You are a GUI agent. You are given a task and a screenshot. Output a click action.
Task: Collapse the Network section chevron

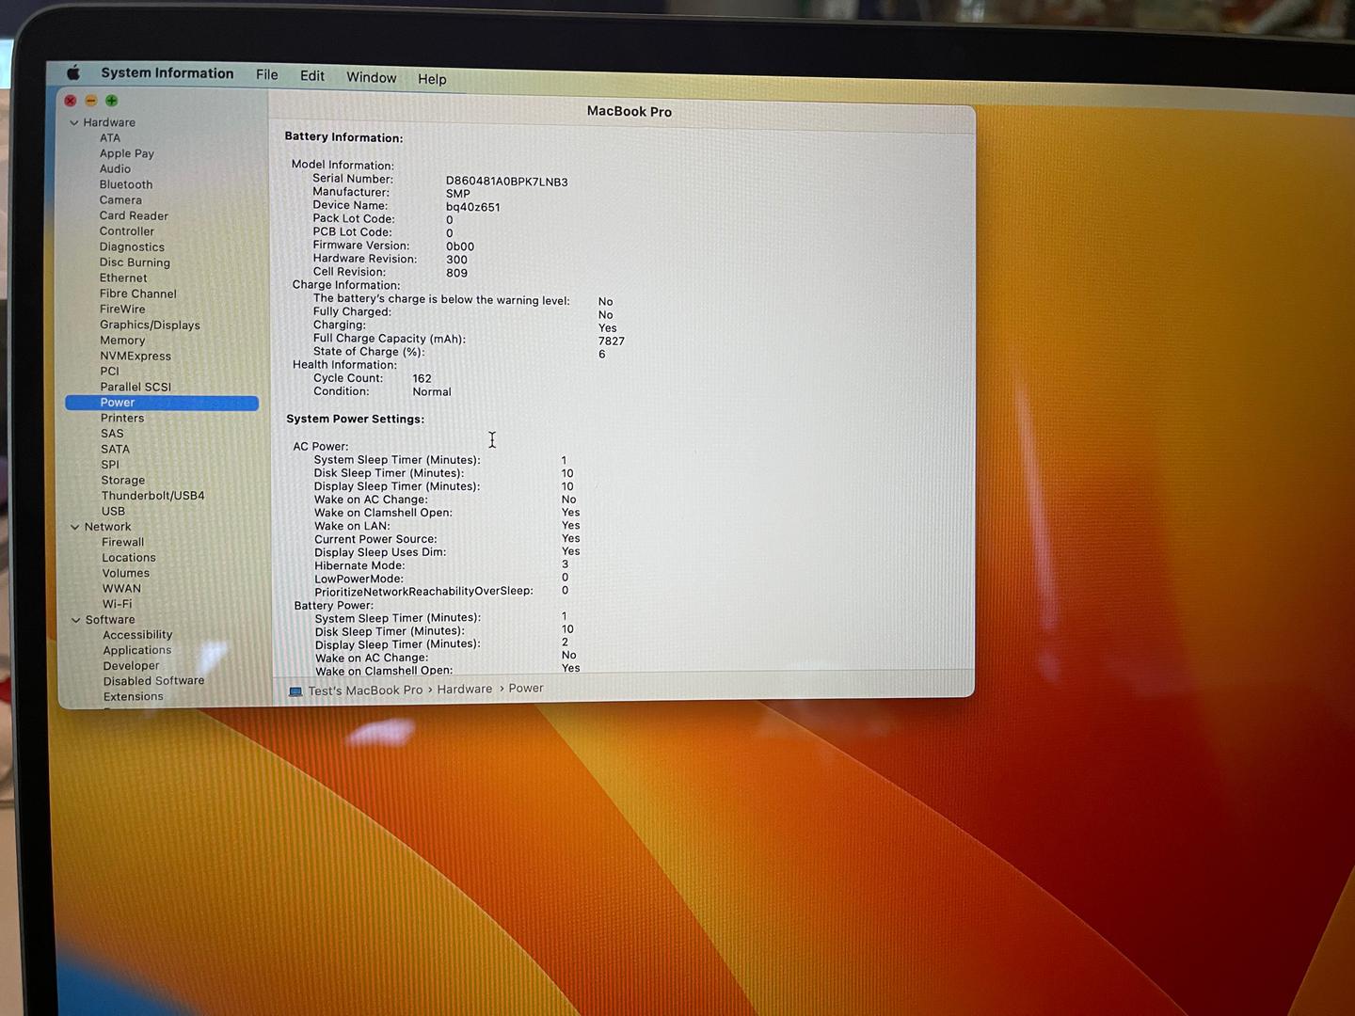pos(75,527)
